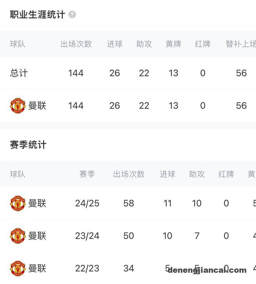
Task: Click the 黄牌 header in career statistics table
Action: point(173,44)
